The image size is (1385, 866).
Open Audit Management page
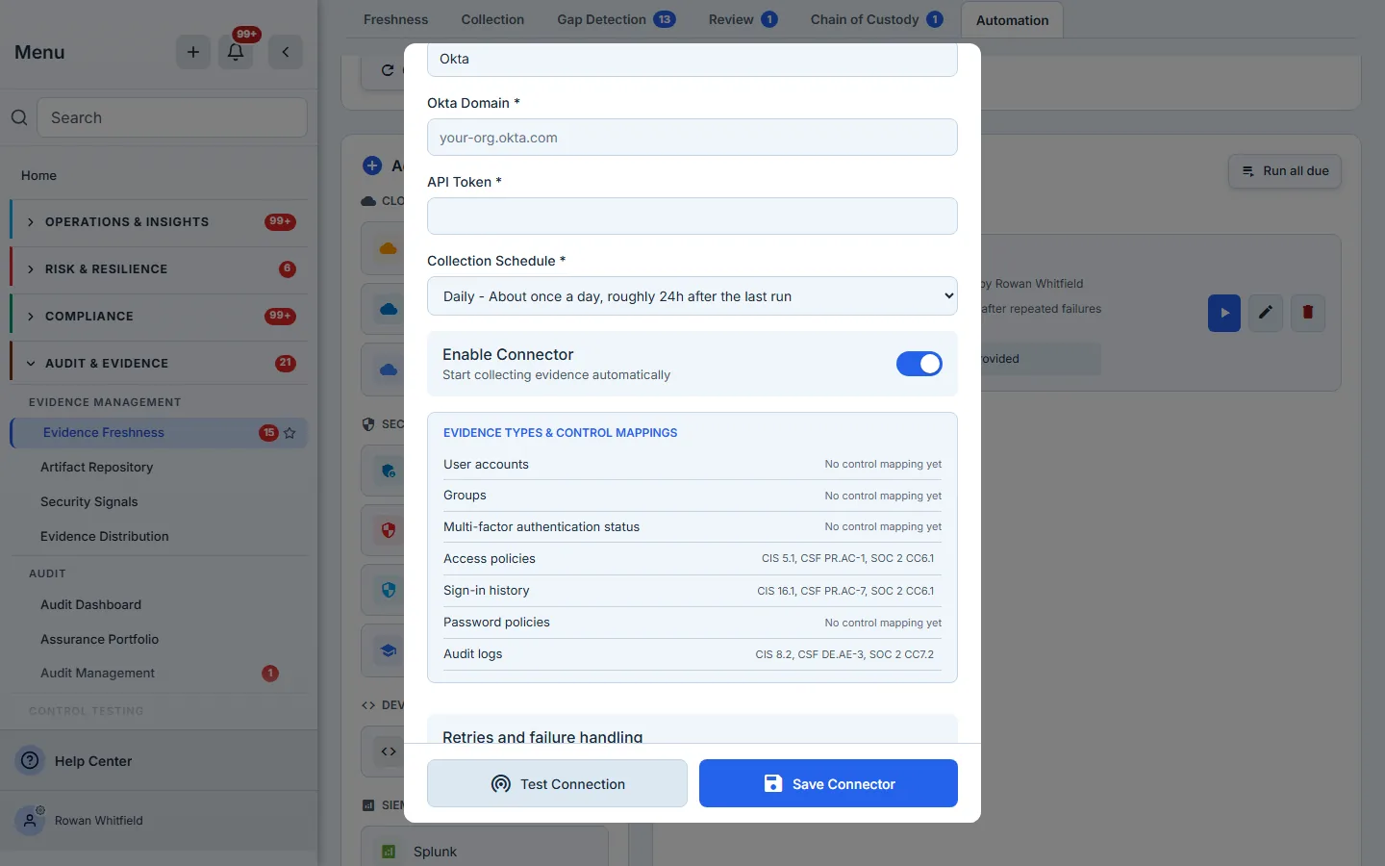pos(98,673)
